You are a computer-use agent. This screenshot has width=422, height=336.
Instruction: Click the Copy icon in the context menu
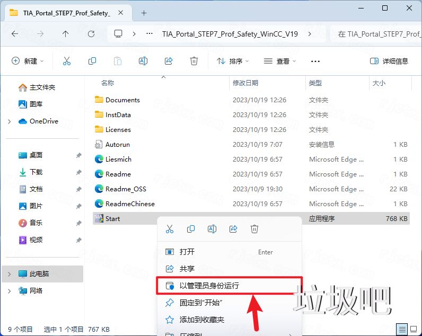[x=191, y=229]
